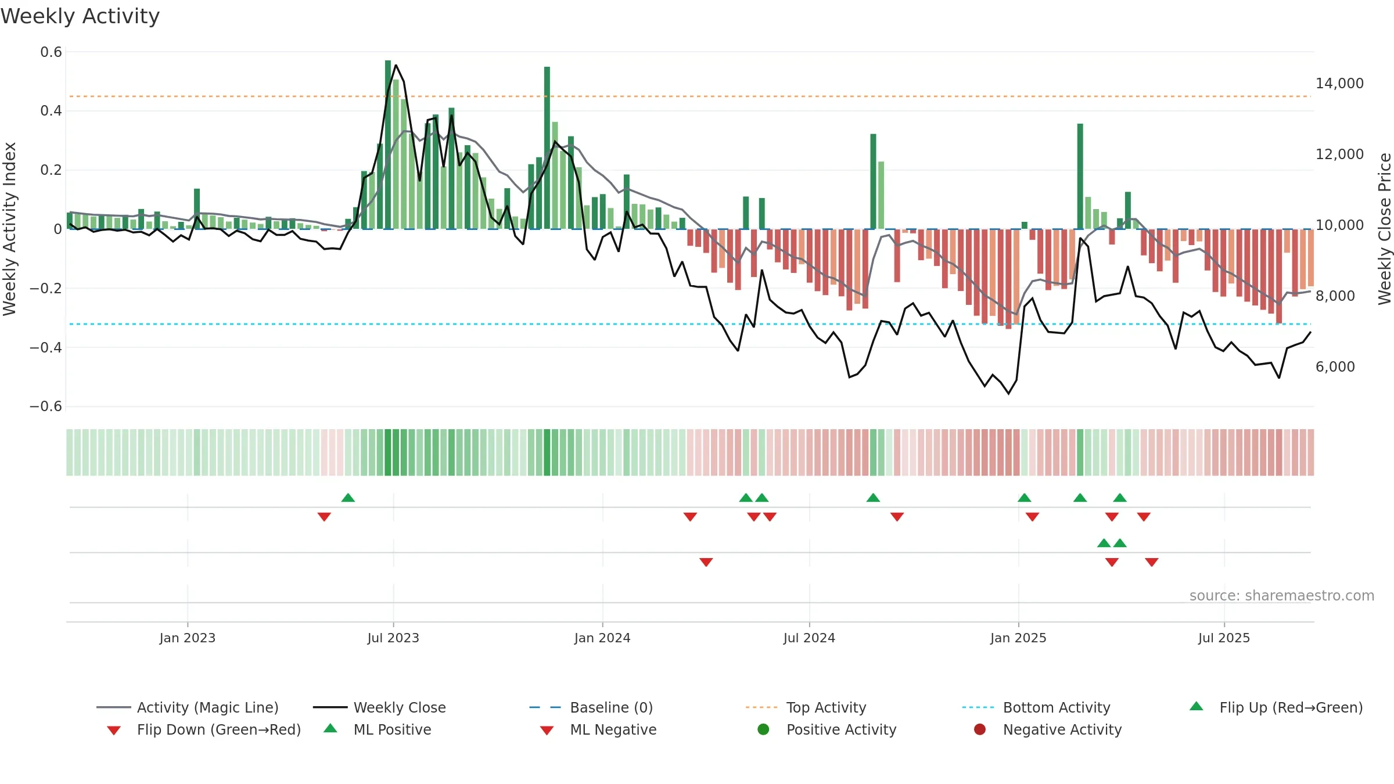The width and height of the screenshot is (1394, 784).
Task: Click the '−0.6' left axis tick
Action: point(46,407)
